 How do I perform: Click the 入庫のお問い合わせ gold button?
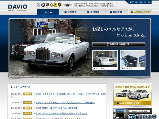[132, 103]
